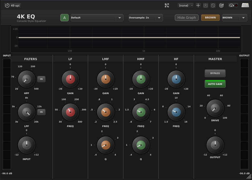Click the DRIVE knob in the Master section
Image resolution: width=252 pixels, height=180 pixels.
coord(215,108)
